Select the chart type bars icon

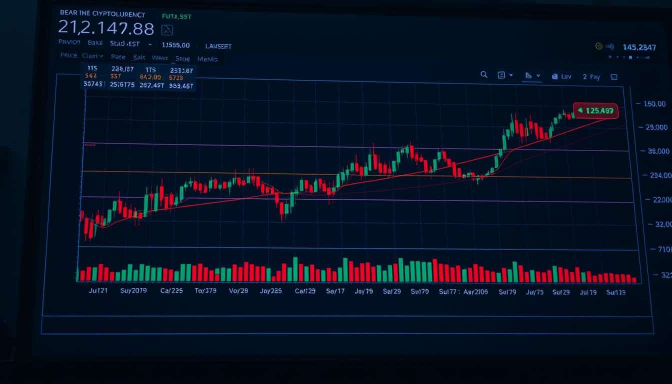pyautogui.click(x=528, y=75)
